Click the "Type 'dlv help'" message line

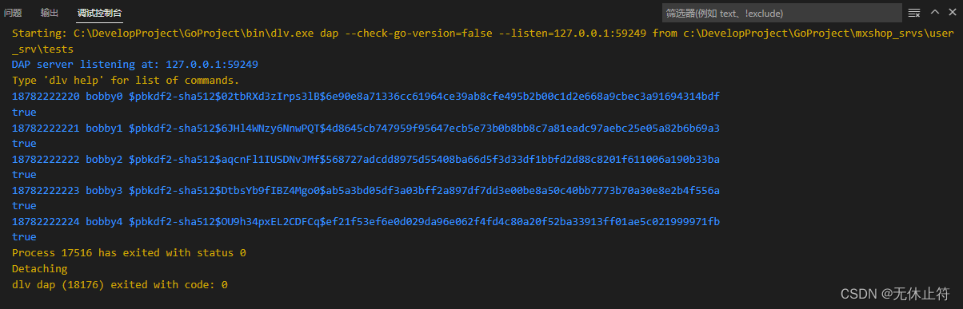click(x=126, y=80)
